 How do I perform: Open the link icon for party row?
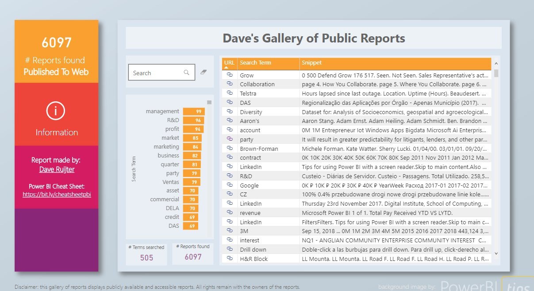(x=230, y=139)
